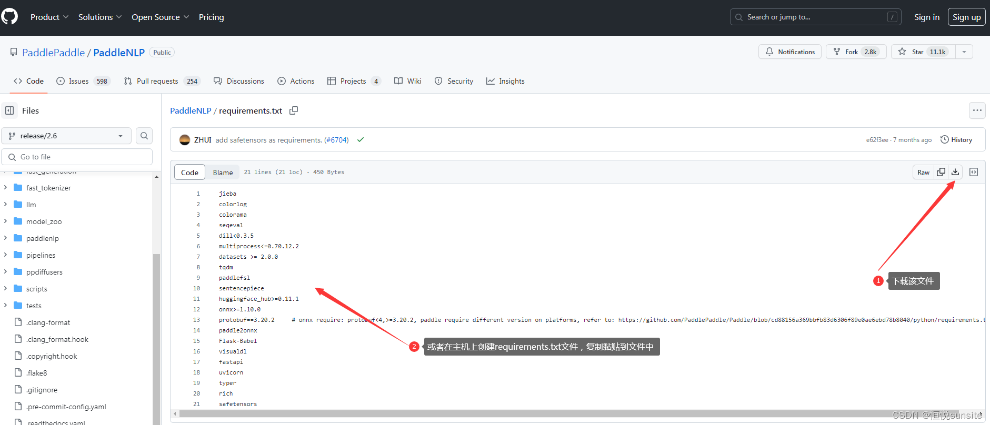Expand the Open Source menu
The height and width of the screenshot is (425, 990).
[x=161, y=17]
